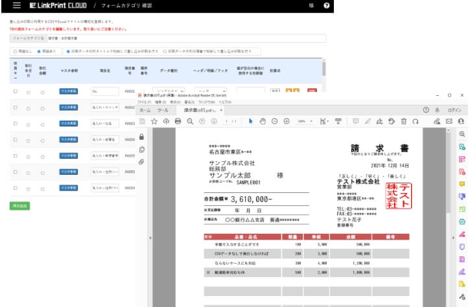The image size is (470, 307).
Task: Print the PDF using the printer icon
Action: tap(178, 121)
